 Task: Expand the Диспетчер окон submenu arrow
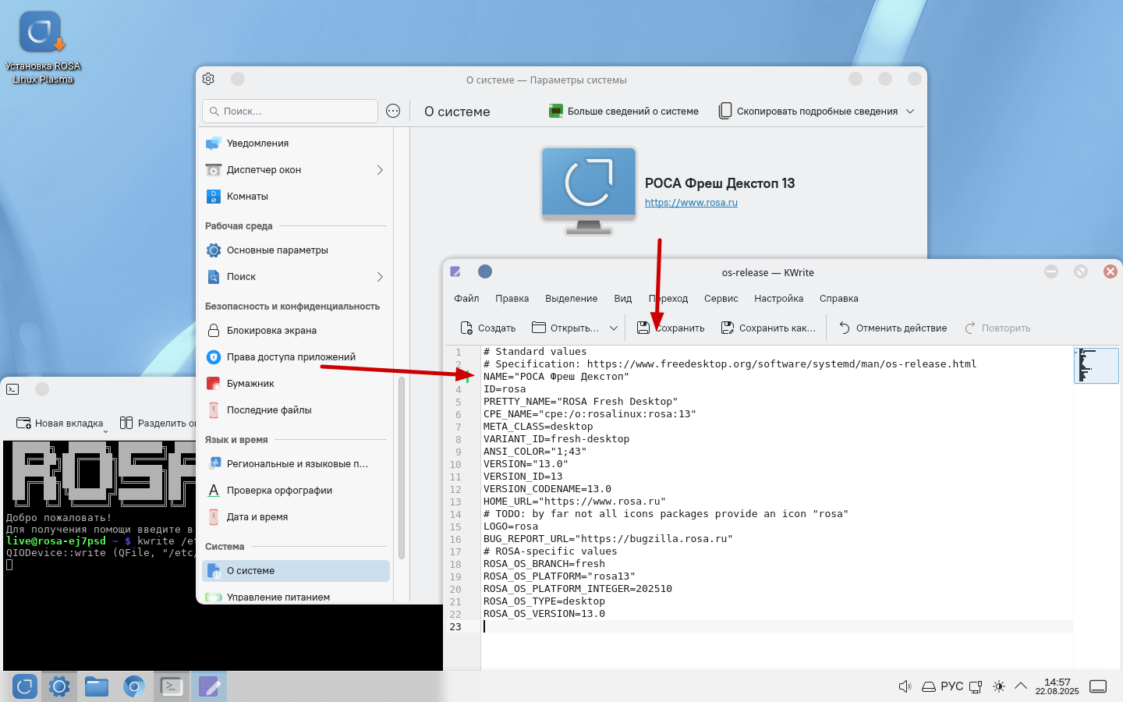[380, 170]
